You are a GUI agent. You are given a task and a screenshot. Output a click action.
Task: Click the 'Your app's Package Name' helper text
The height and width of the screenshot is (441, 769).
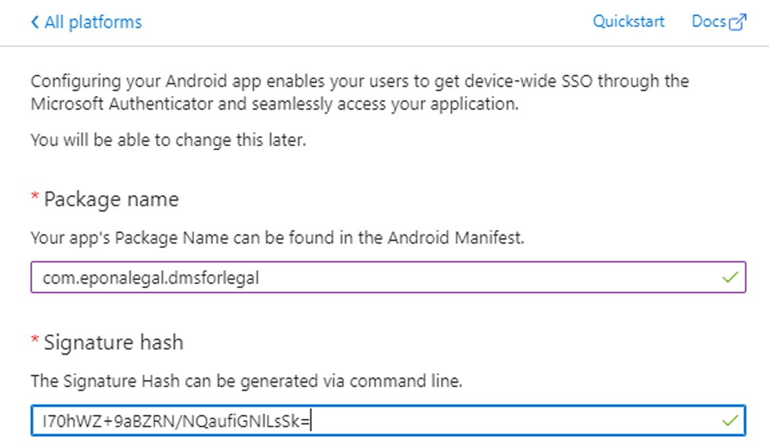click(x=106, y=238)
